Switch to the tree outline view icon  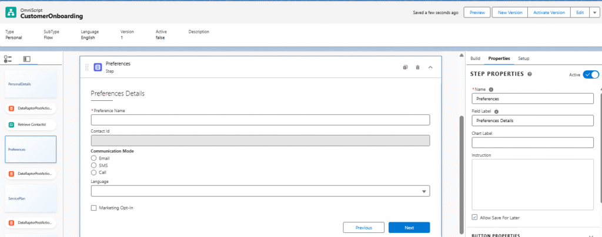click(8, 59)
